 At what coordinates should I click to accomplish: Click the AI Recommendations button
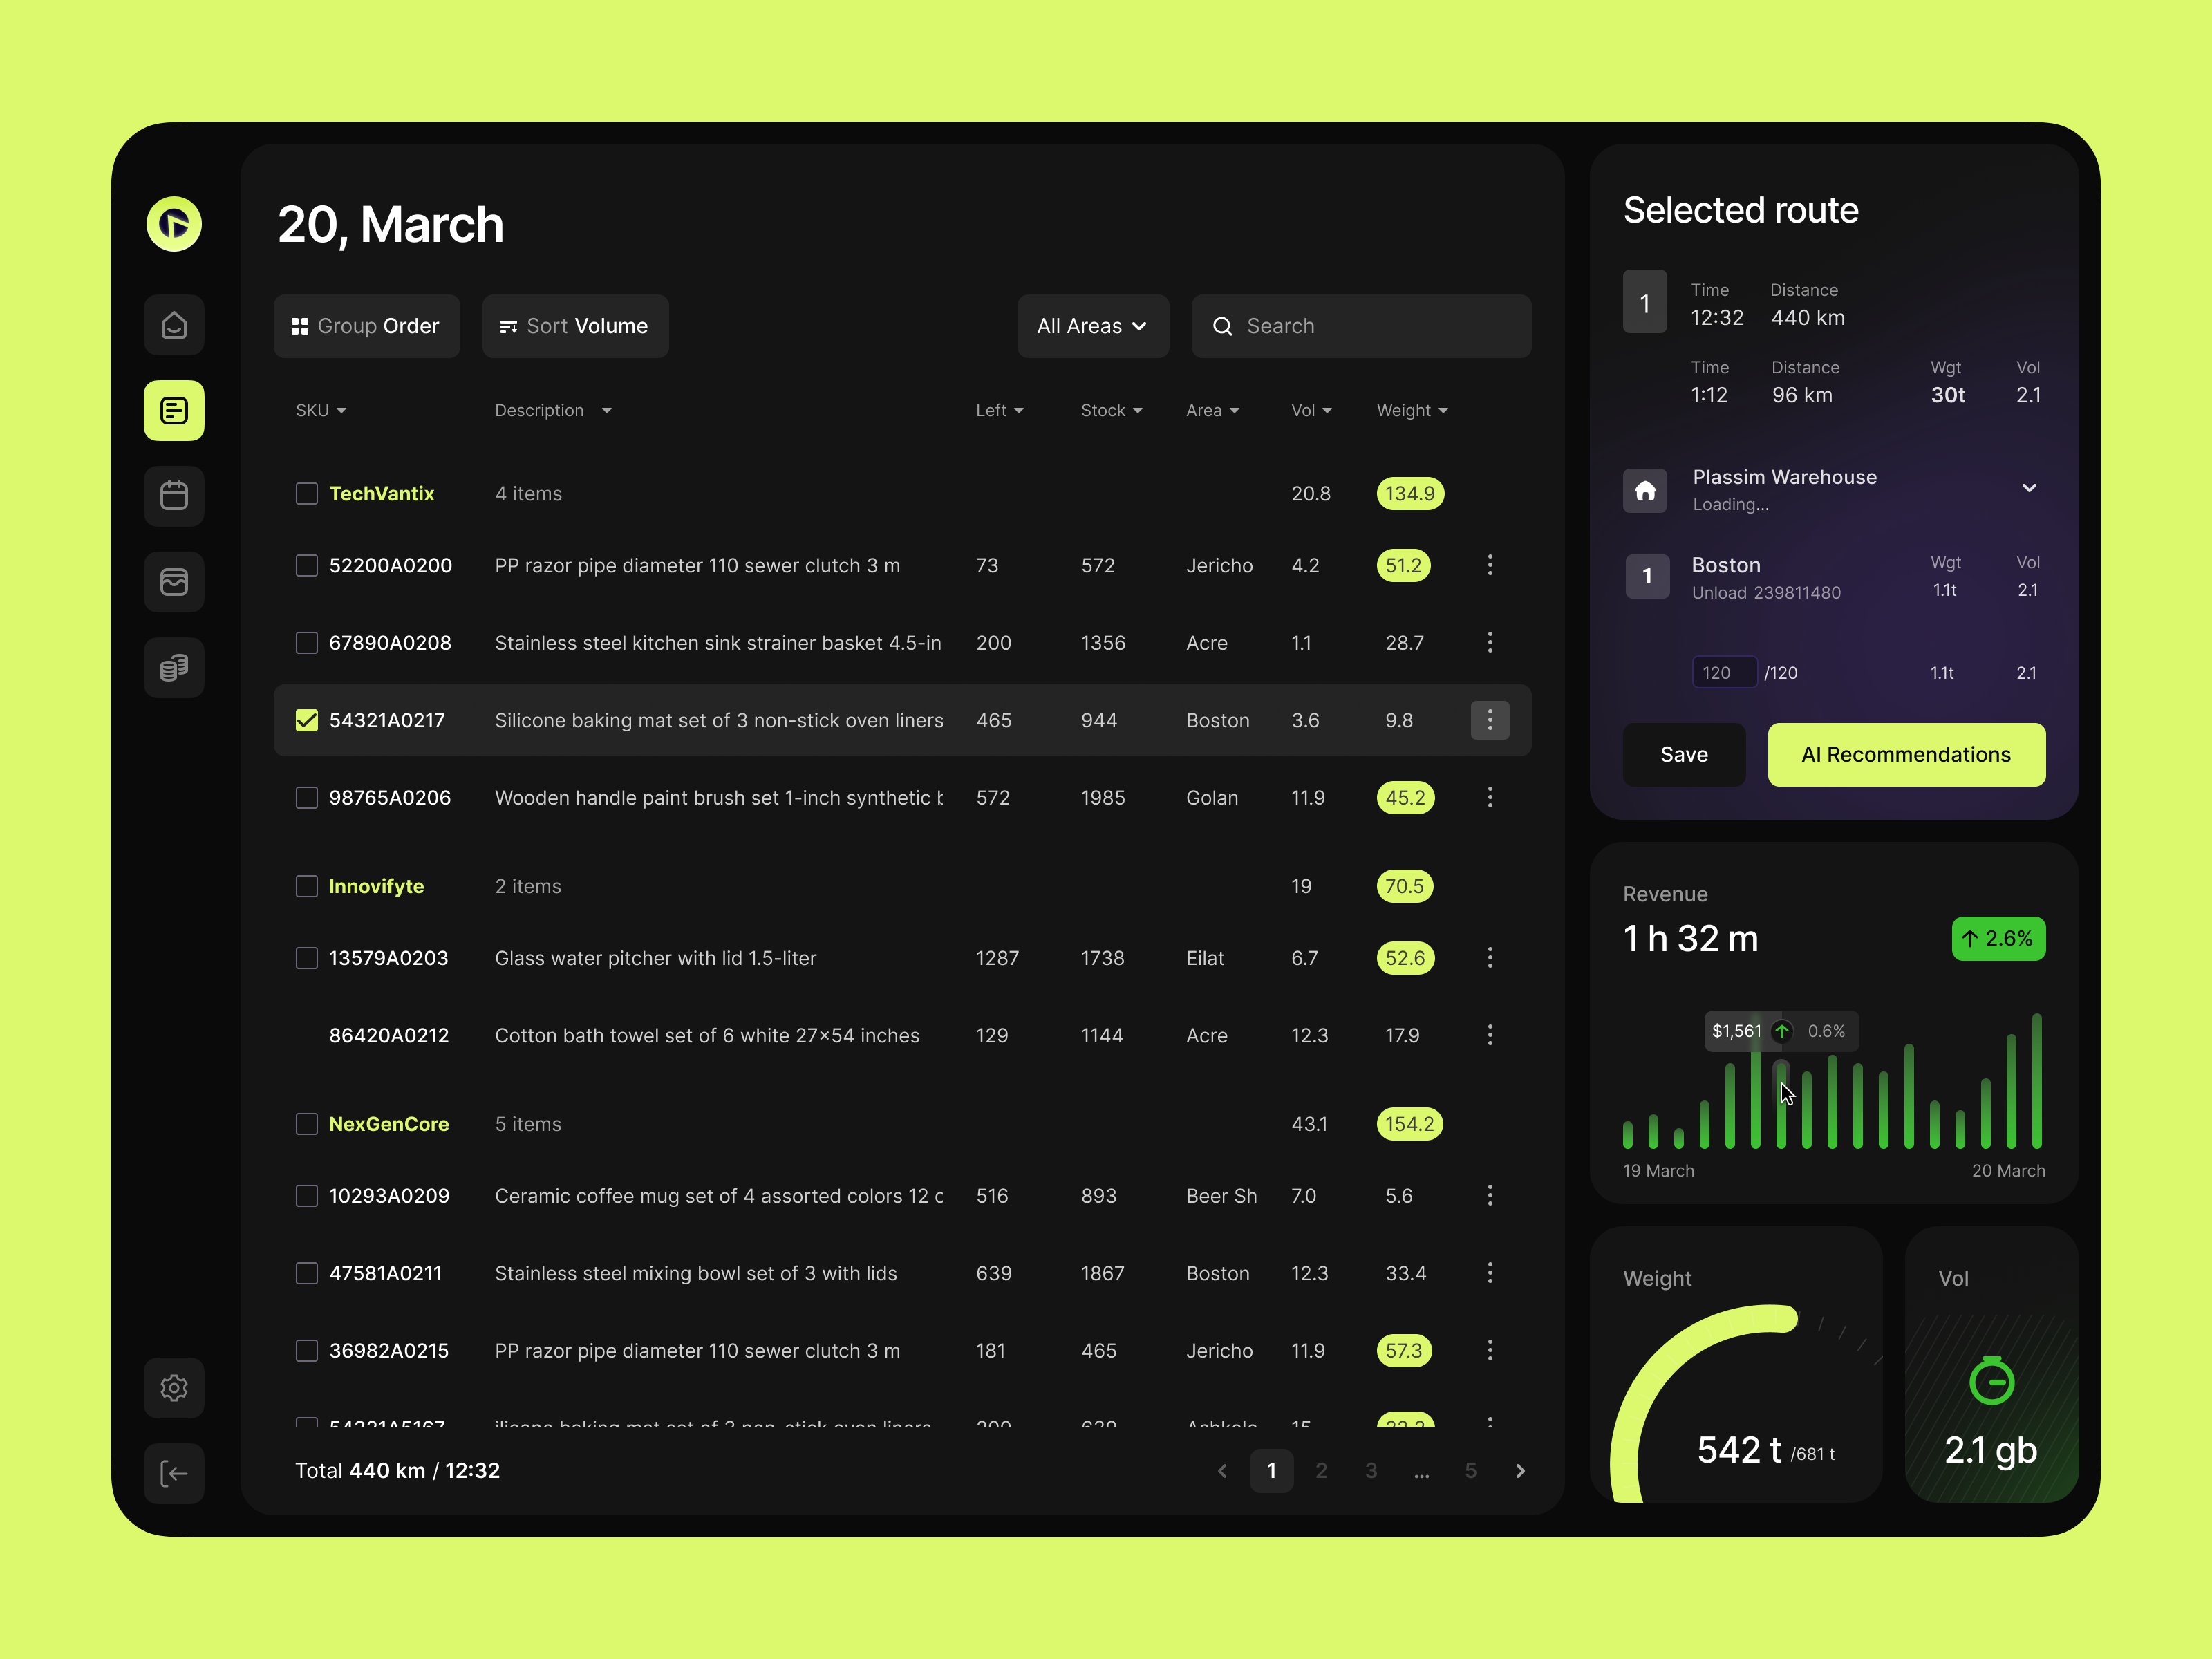pos(1905,755)
